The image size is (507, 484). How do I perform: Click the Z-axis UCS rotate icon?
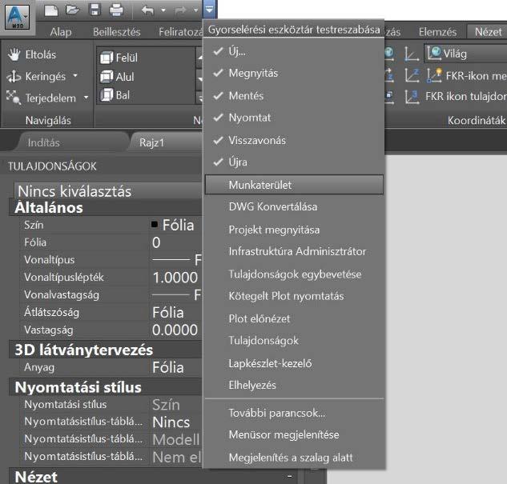(412, 75)
